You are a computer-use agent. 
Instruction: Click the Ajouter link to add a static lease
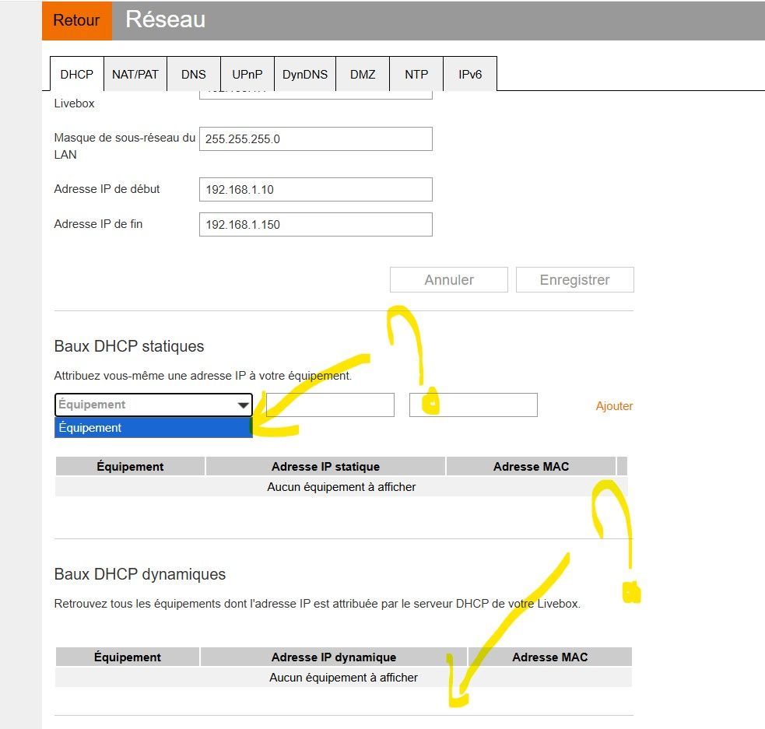[614, 405]
